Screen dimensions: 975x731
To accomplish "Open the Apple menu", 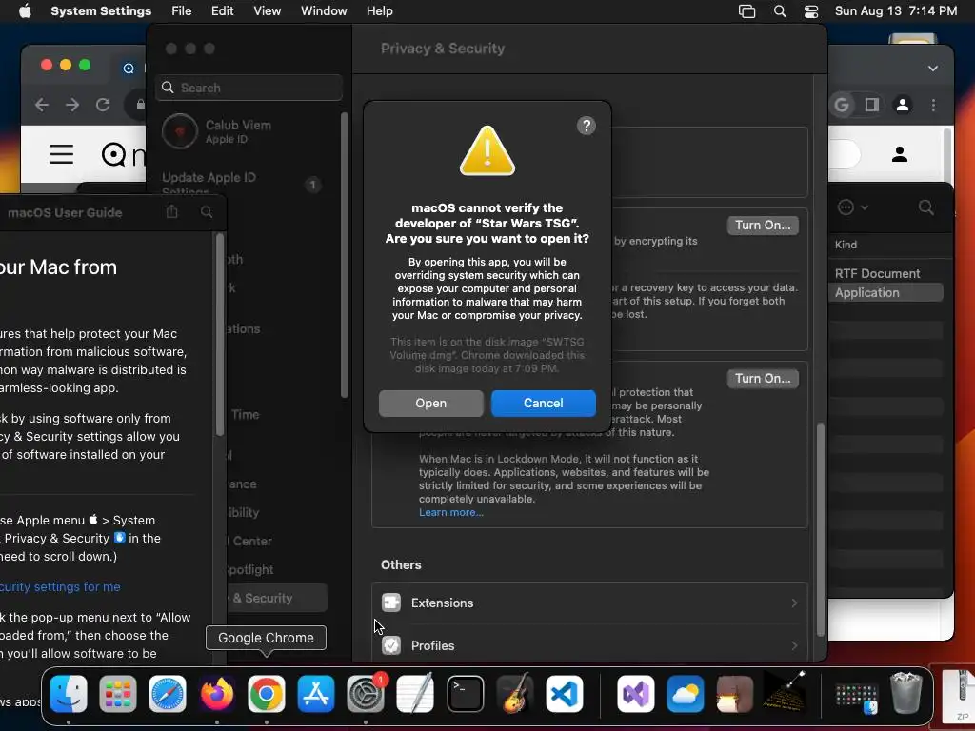I will pos(25,11).
